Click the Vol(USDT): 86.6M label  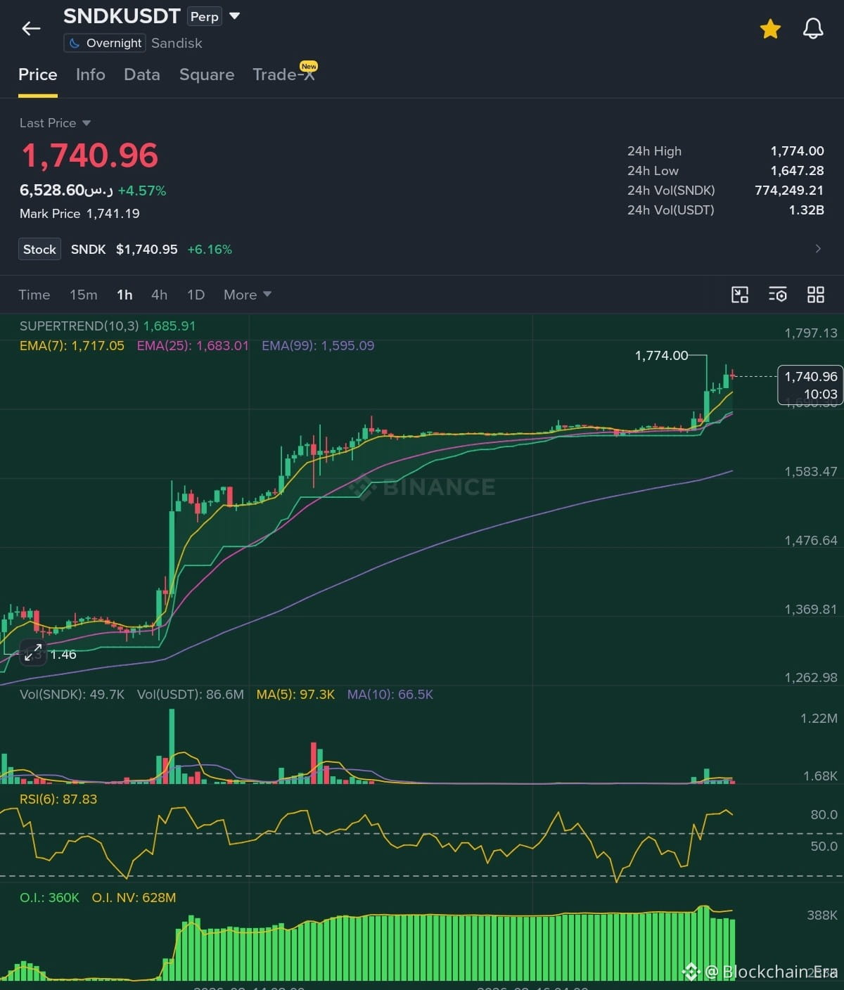pyautogui.click(x=191, y=695)
